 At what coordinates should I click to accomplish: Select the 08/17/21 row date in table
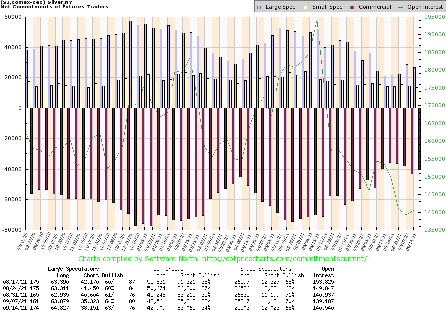click(x=12, y=282)
